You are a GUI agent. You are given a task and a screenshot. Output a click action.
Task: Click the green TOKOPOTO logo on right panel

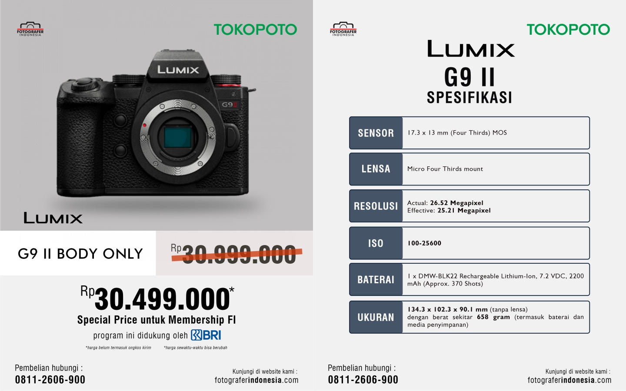click(x=569, y=30)
